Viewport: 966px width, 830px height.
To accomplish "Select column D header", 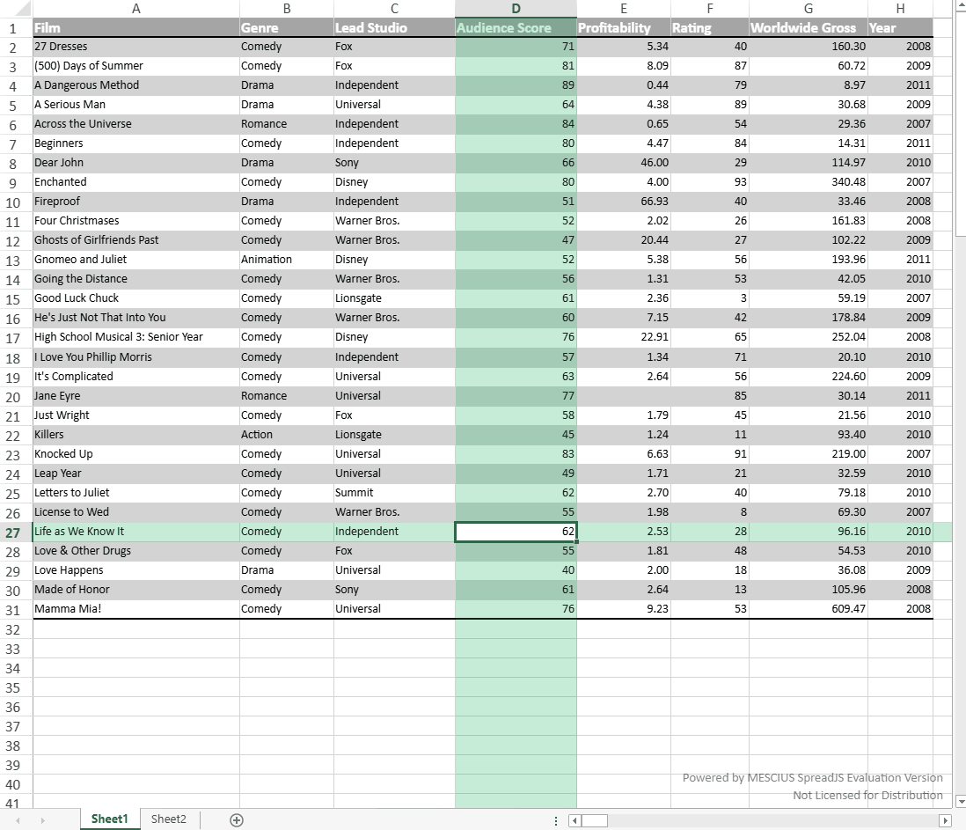I will tap(516, 9).
